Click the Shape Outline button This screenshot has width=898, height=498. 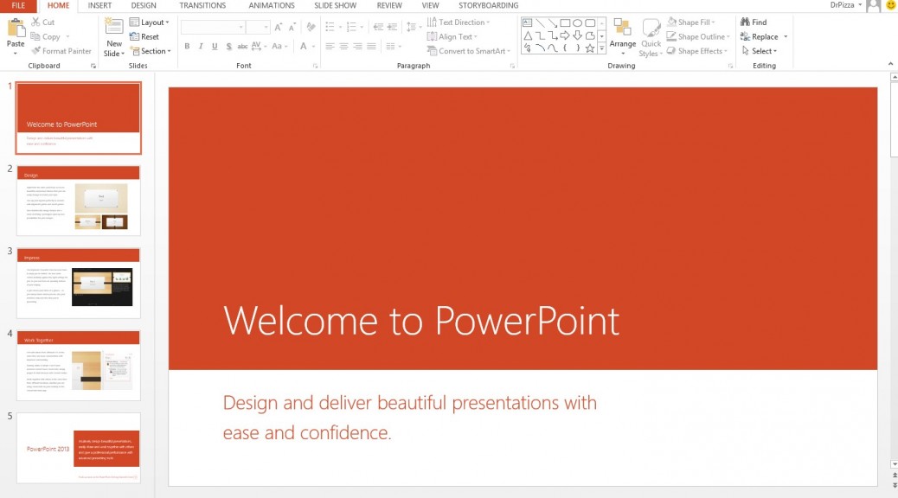[698, 36]
